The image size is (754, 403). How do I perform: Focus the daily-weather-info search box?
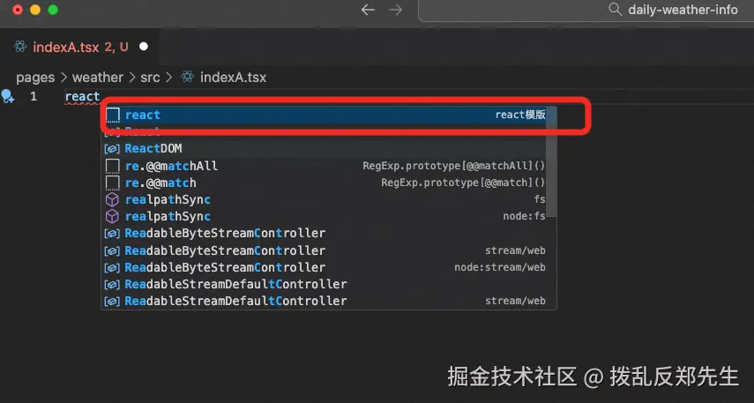(x=586, y=11)
